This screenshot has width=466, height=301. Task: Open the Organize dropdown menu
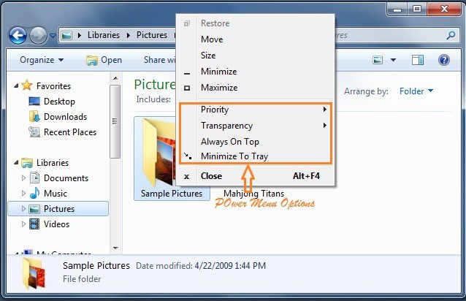coord(42,60)
